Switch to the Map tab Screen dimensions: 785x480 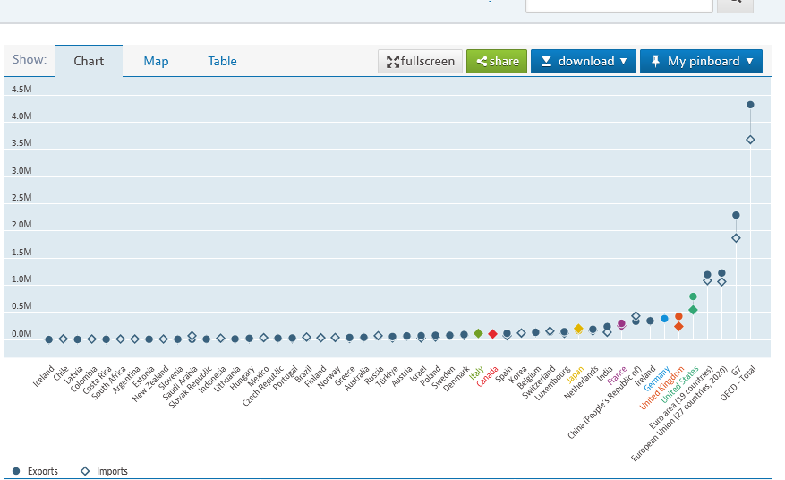pos(156,61)
